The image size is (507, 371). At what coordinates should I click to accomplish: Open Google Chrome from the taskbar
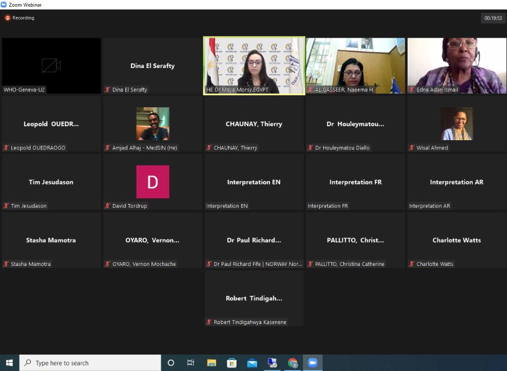point(293,363)
